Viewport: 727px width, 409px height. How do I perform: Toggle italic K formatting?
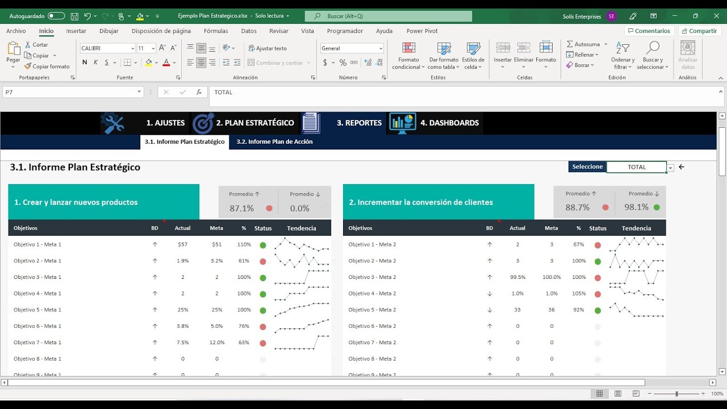[x=95, y=62]
